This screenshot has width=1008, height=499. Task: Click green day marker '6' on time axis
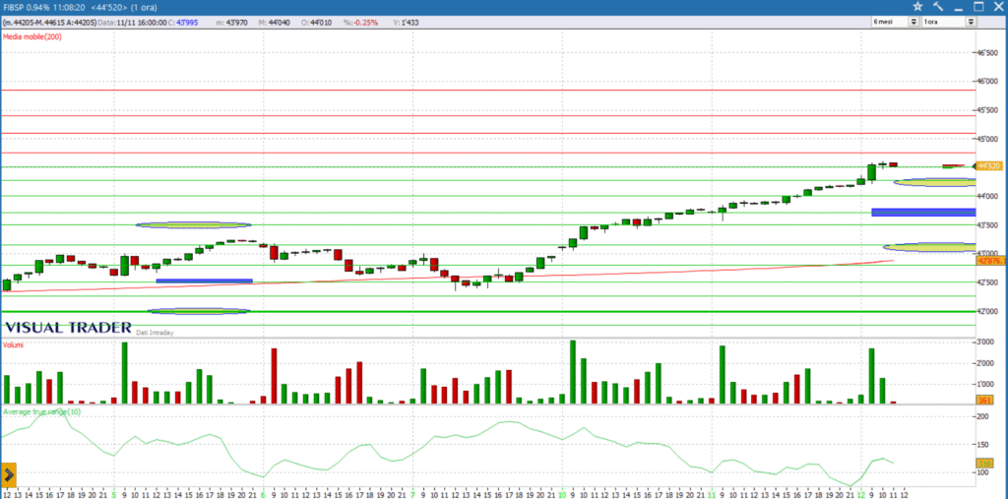coord(263,494)
